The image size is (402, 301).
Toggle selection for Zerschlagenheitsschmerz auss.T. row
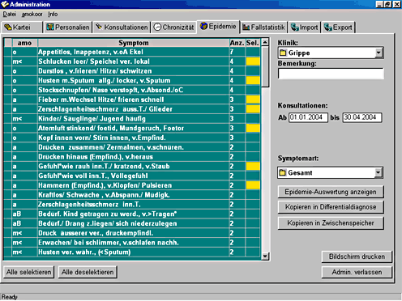point(253,109)
